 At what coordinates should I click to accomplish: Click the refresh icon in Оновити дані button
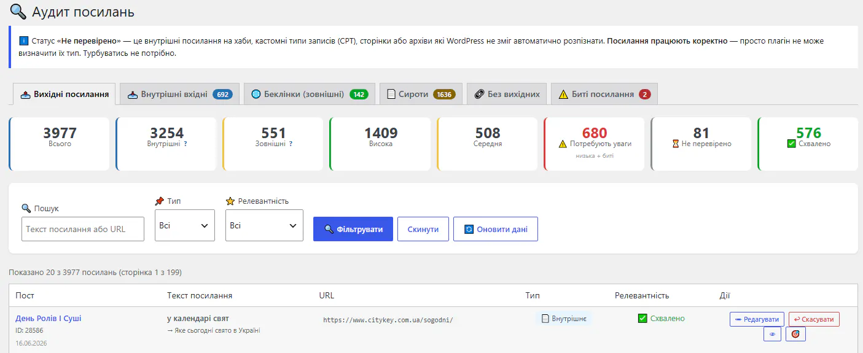[469, 229]
